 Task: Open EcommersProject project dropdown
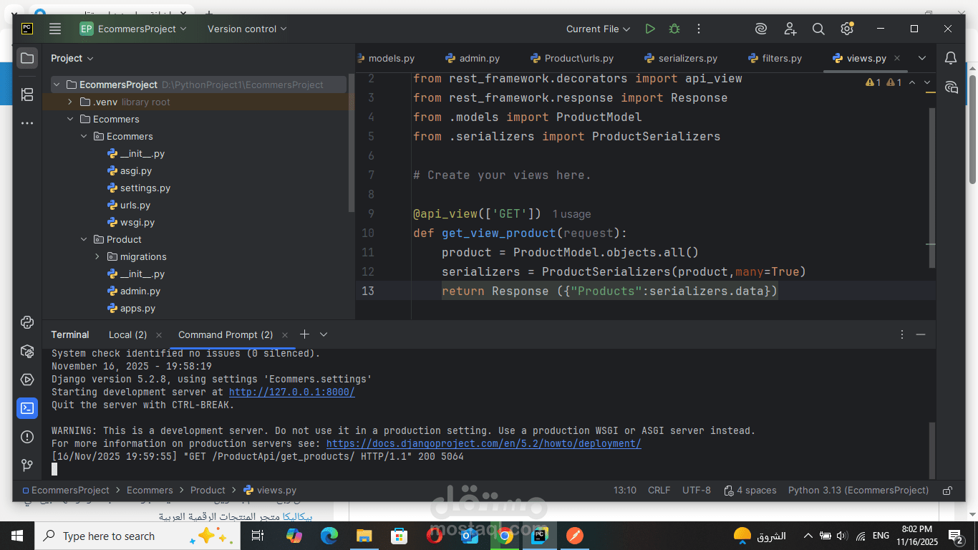tap(133, 29)
